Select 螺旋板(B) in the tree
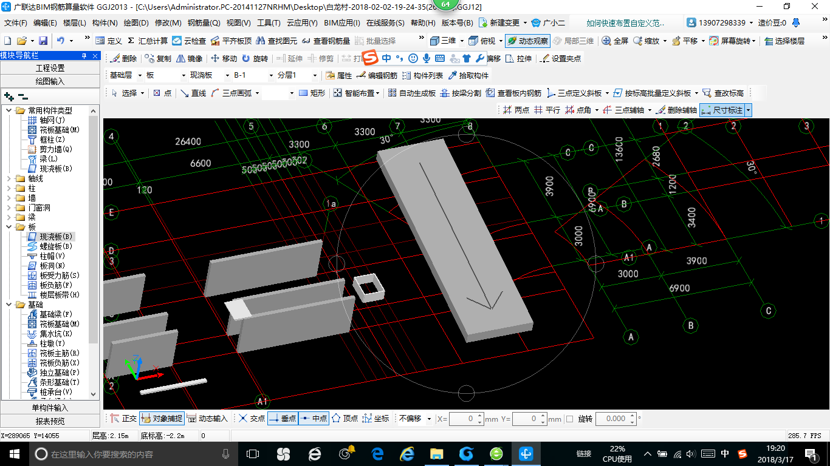 [x=55, y=246]
